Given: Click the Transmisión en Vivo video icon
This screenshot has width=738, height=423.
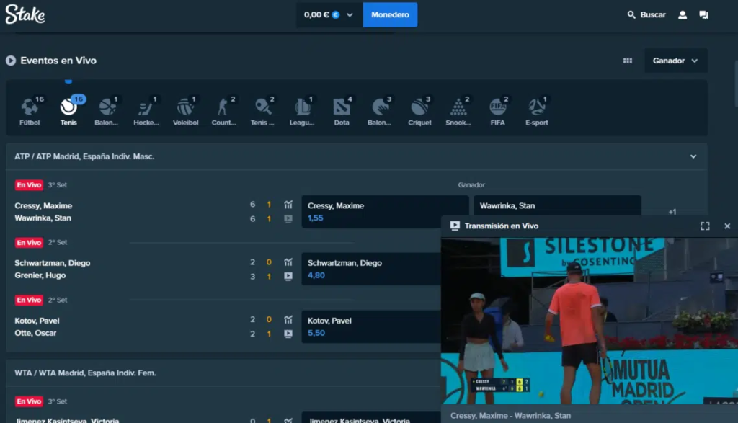Looking at the screenshot, I should point(455,226).
